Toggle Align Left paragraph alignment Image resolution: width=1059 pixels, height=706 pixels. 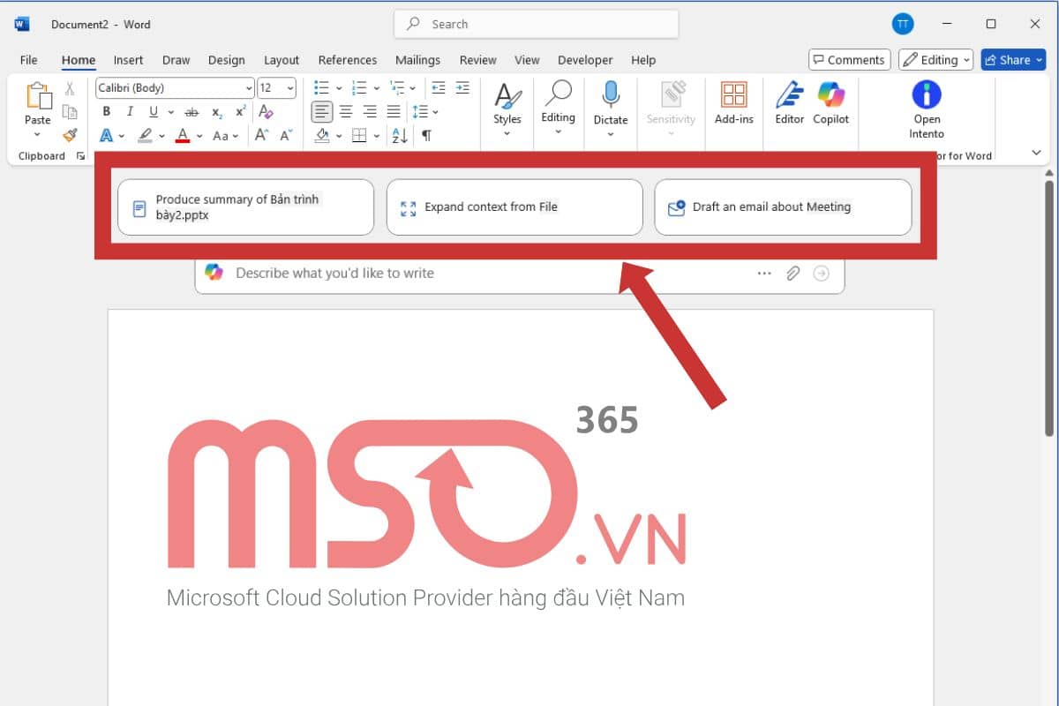[x=322, y=112]
